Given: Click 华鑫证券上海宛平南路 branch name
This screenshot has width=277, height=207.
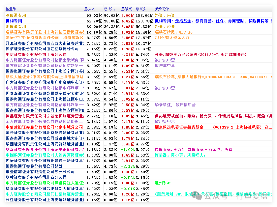Looking at the screenshot, I should coord(45,149).
